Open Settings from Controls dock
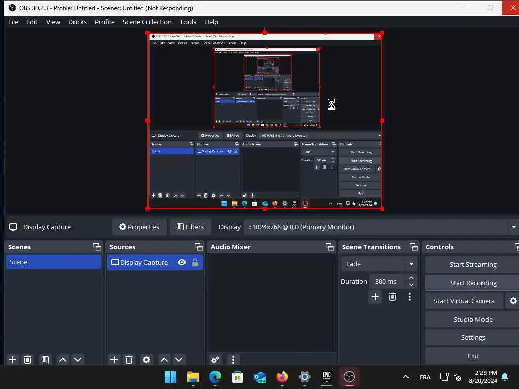Viewport: 519px width, 389px height. [x=472, y=337]
